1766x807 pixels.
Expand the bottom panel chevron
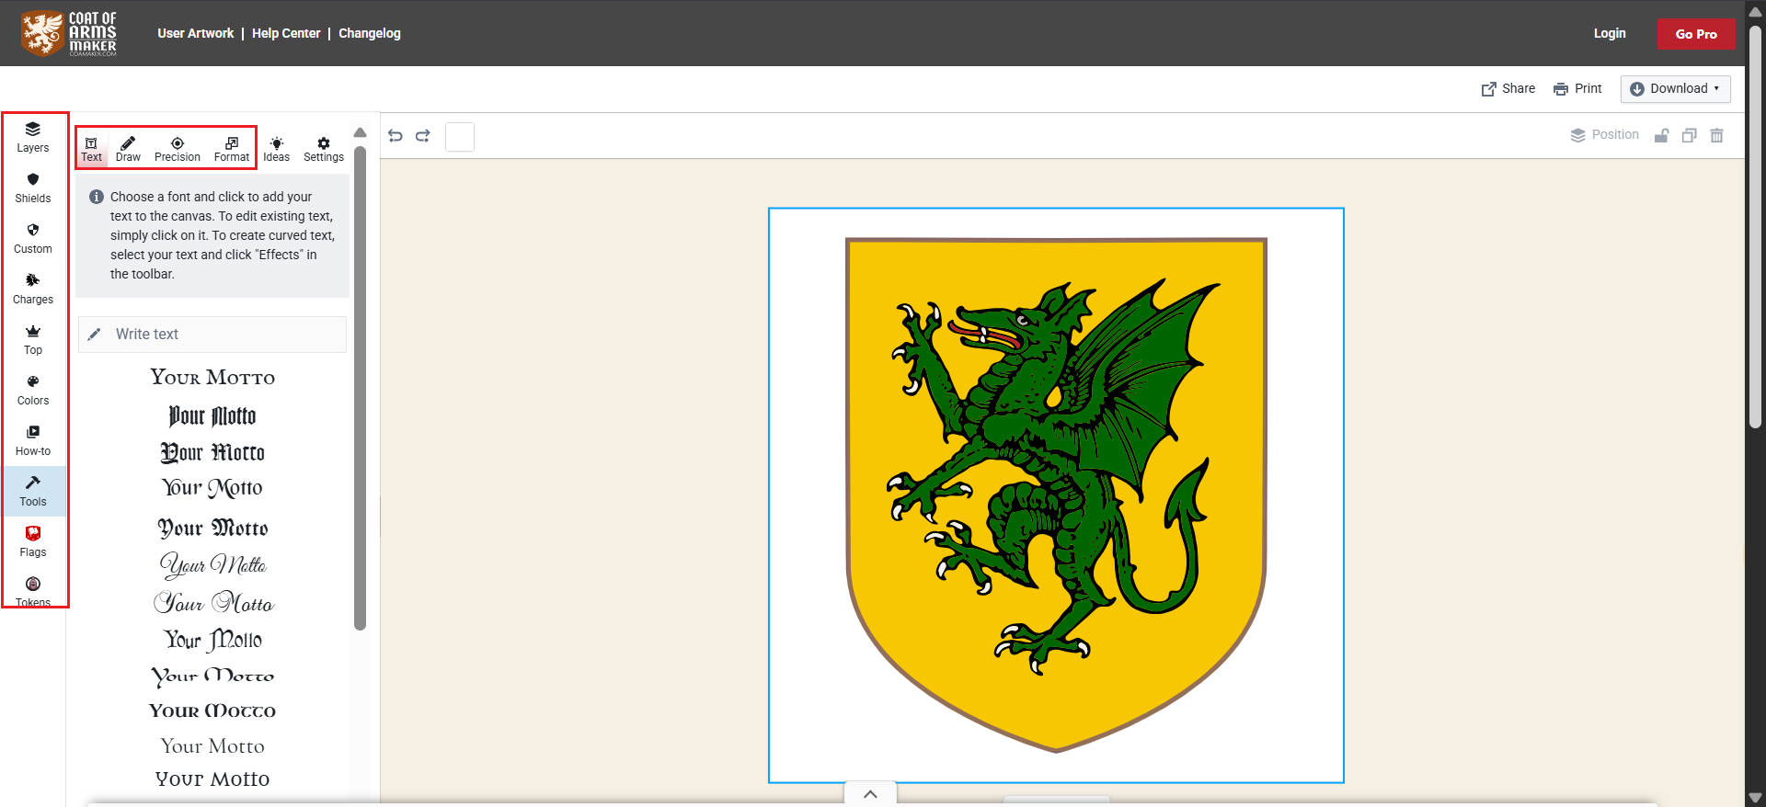click(870, 794)
